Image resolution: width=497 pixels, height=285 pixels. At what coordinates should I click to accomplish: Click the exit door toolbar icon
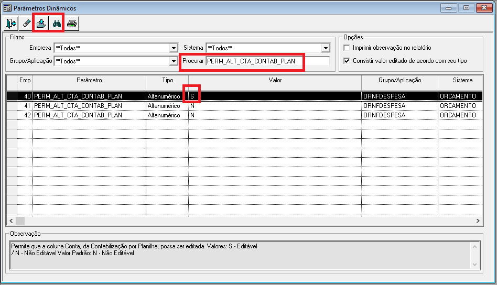pyautogui.click(x=11, y=24)
